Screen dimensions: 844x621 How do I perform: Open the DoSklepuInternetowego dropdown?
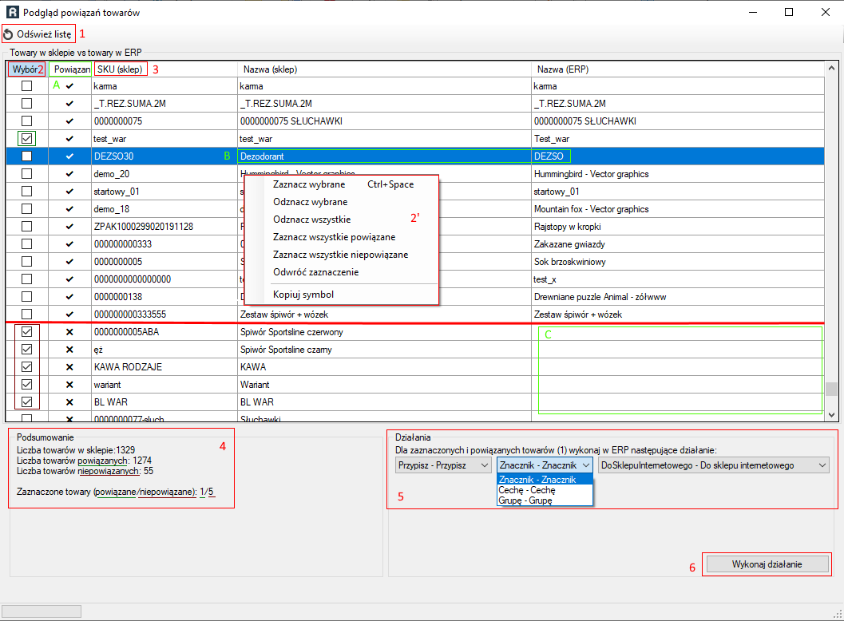[714, 465]
